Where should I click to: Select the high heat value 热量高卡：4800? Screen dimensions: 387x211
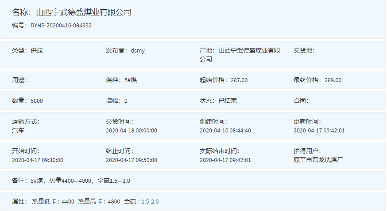coord(99,201)
